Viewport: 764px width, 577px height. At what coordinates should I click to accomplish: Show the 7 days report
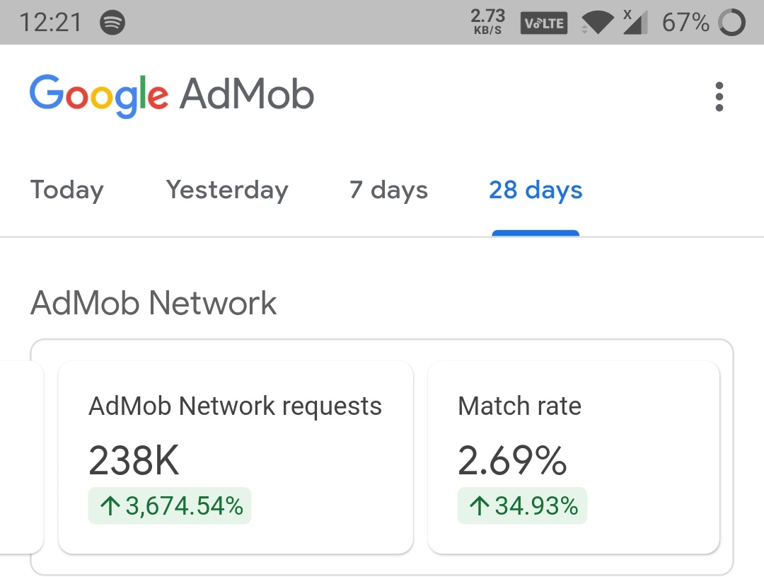tap(388, 190)
